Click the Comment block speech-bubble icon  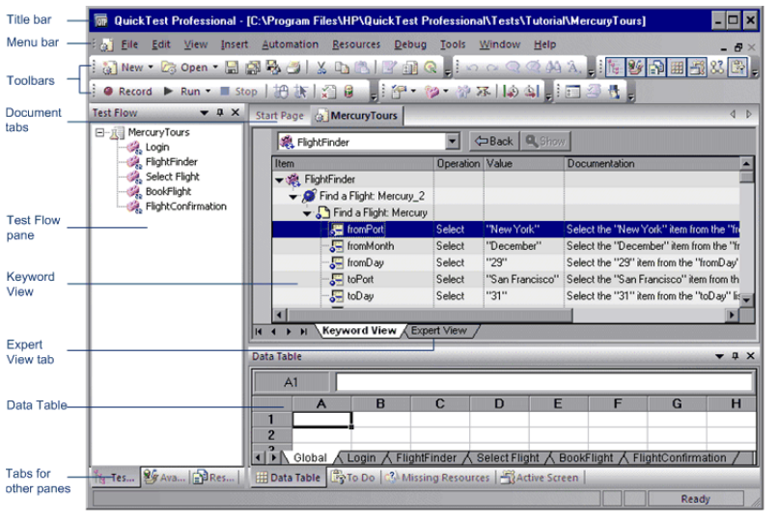pyautogui.click(x=513, y=67)
